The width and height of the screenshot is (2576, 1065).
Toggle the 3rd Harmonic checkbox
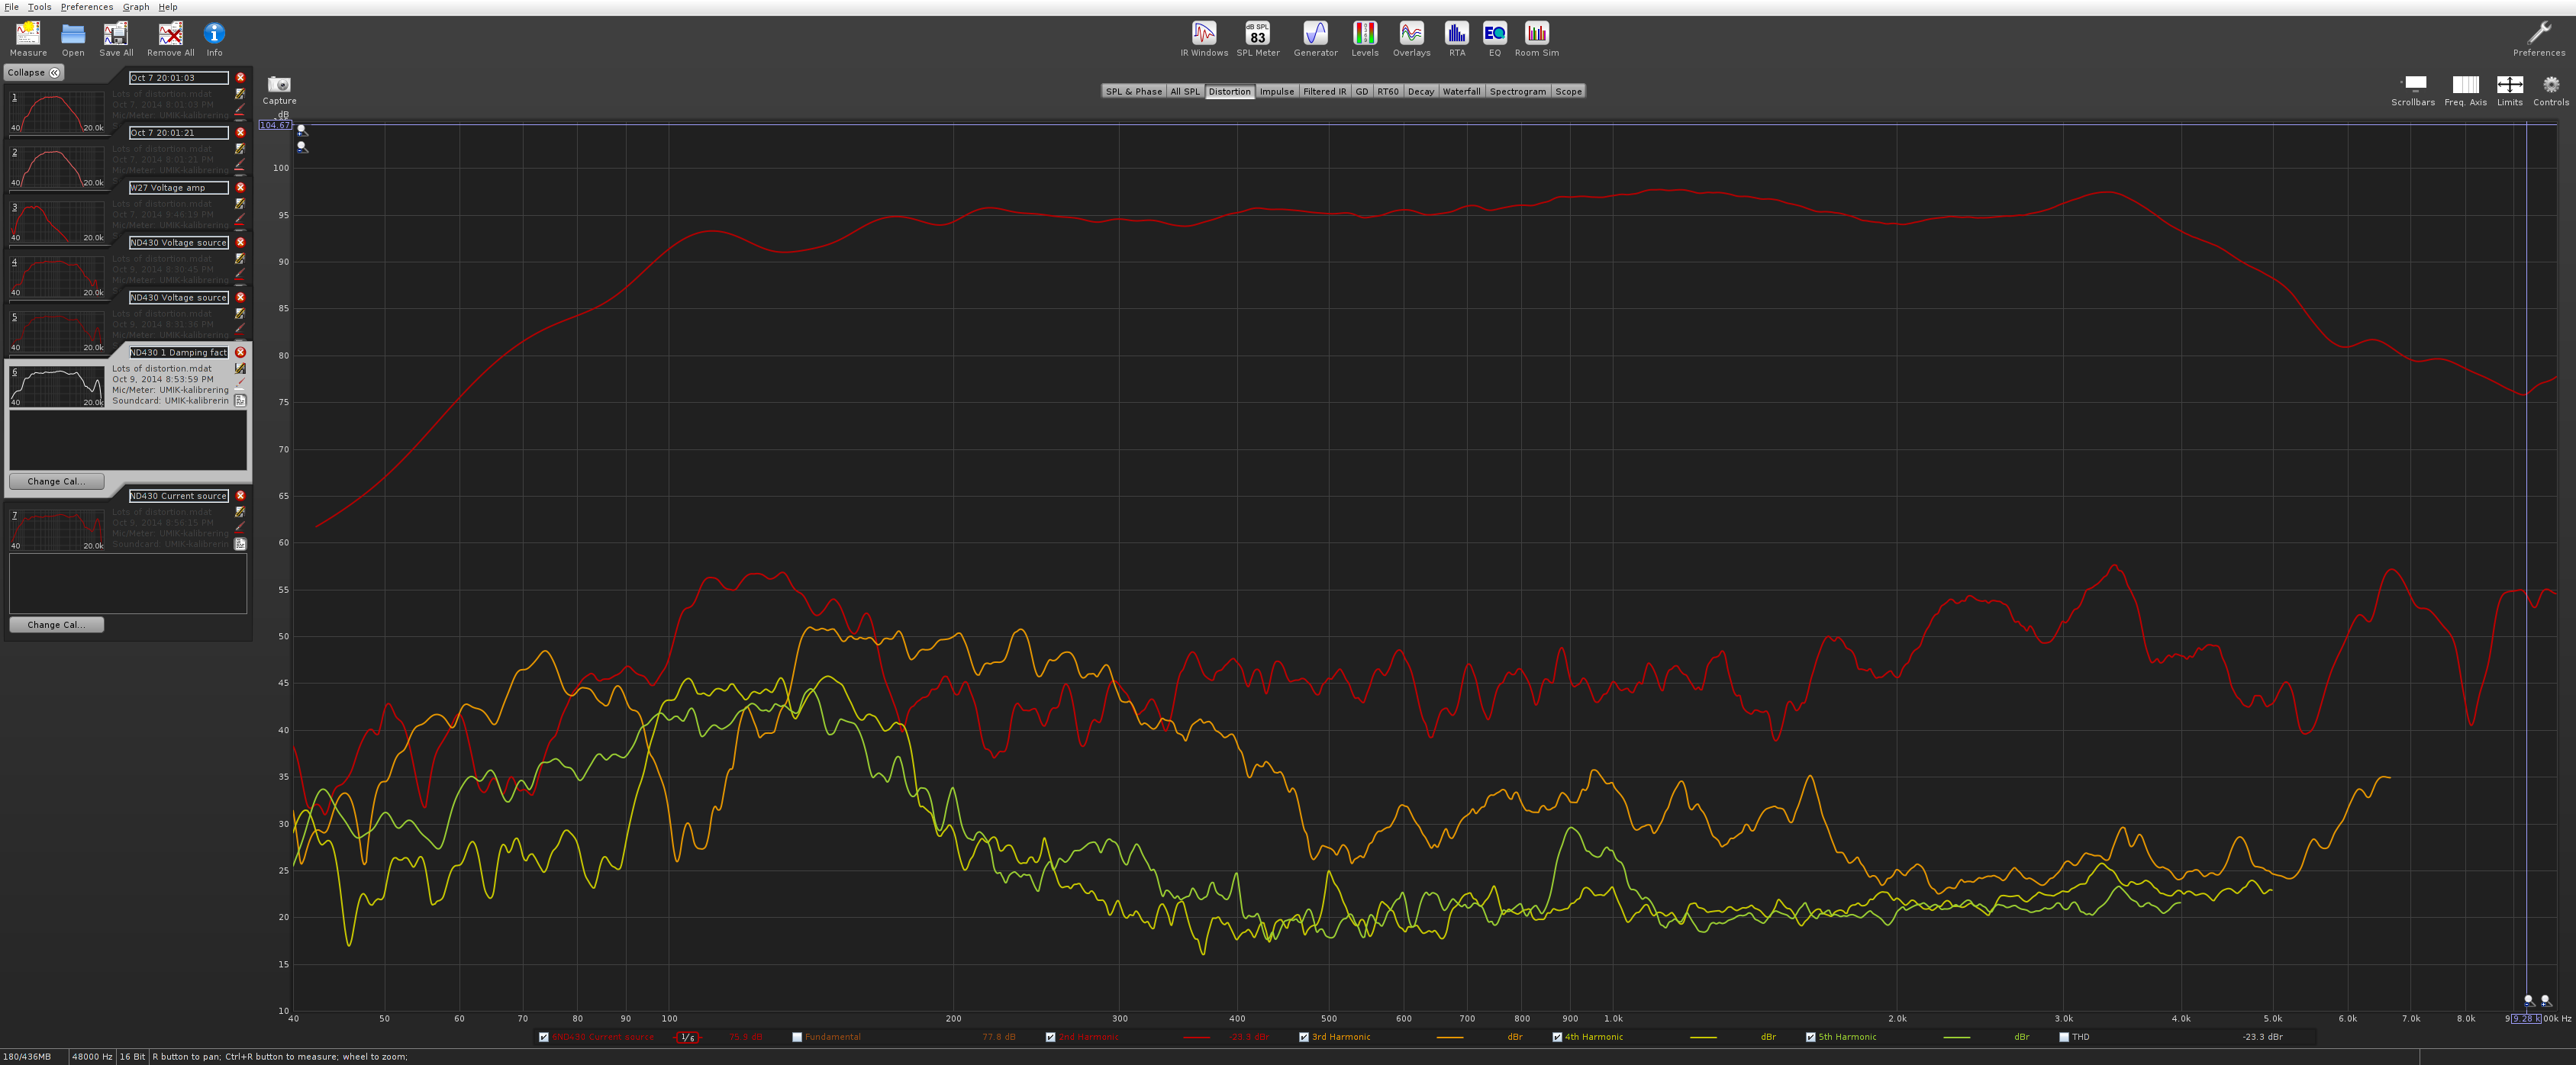click(1304, 1037)
